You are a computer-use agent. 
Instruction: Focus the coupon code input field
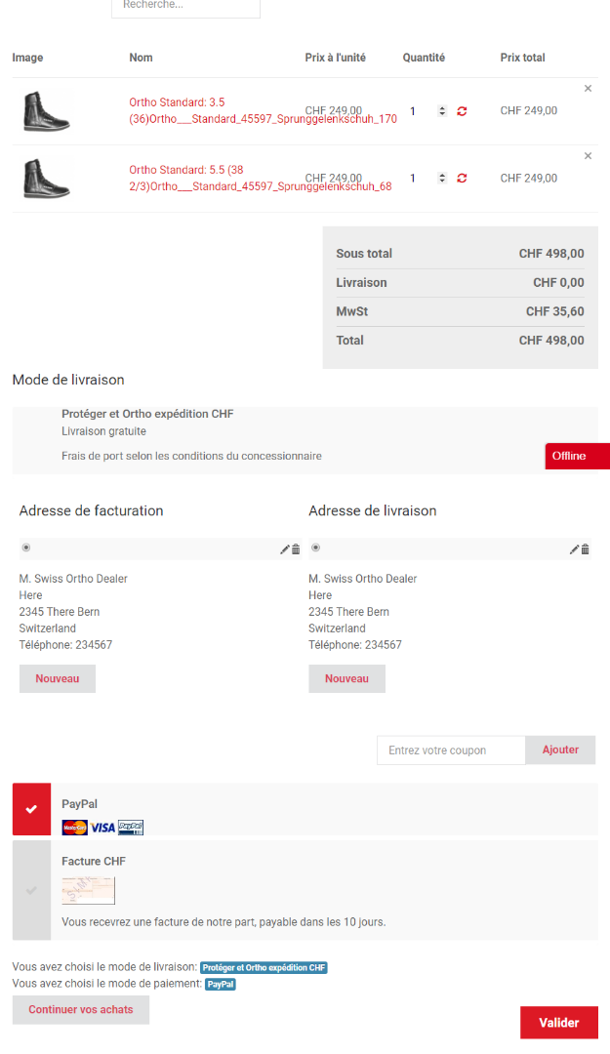point(452,750)
